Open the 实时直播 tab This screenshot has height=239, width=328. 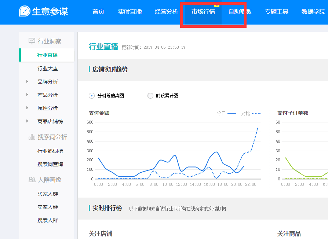point(130,12)
